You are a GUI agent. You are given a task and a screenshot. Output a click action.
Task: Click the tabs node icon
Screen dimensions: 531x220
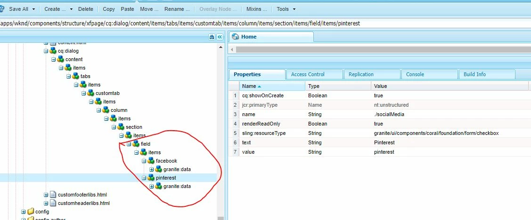click(x=76, y=76)
